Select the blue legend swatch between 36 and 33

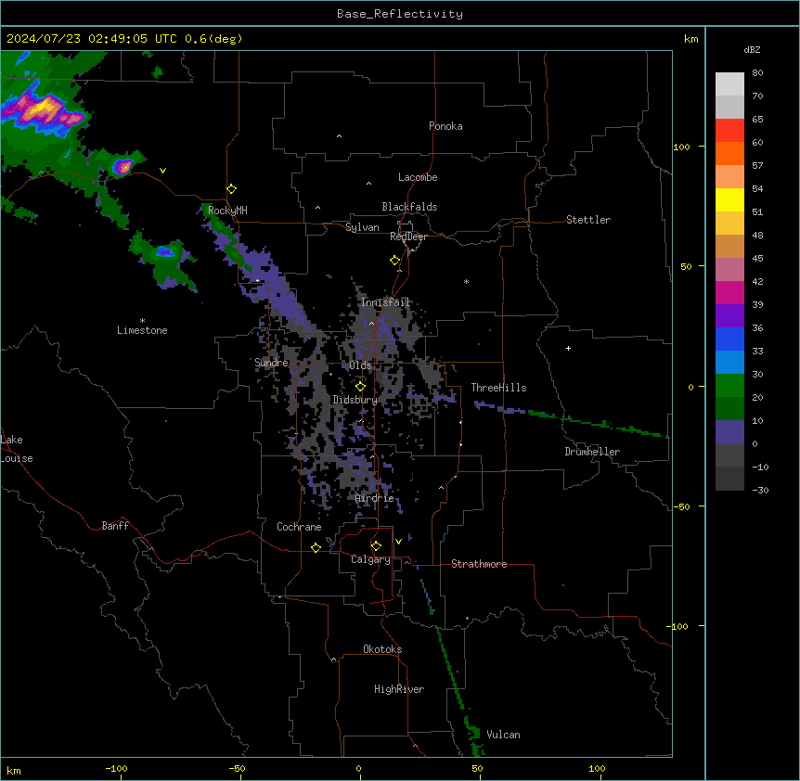(729, 339)
